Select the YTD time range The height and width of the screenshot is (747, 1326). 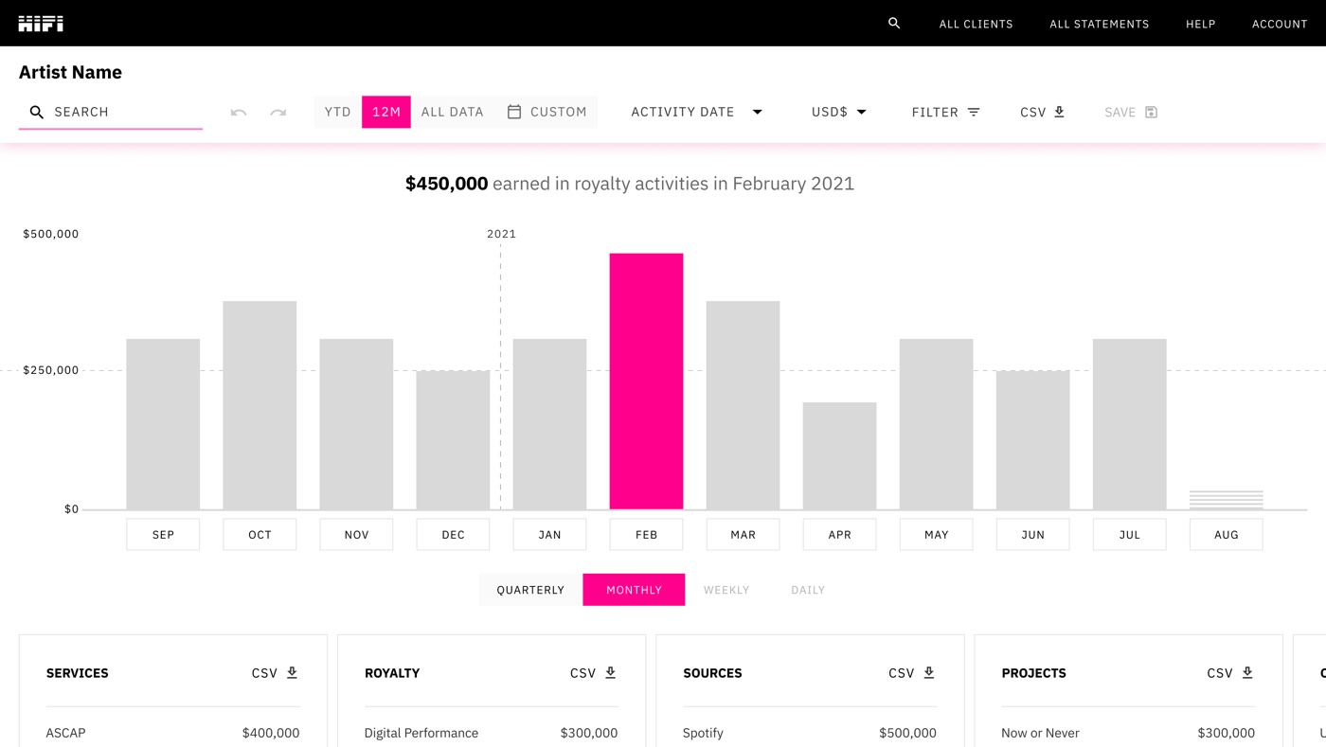[338, 112]
